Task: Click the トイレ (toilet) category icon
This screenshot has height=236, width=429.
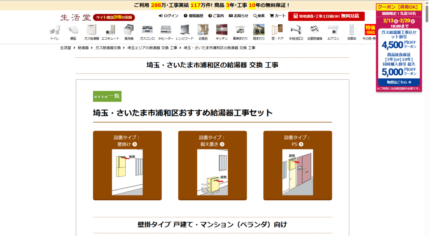Action: [54, 32]
